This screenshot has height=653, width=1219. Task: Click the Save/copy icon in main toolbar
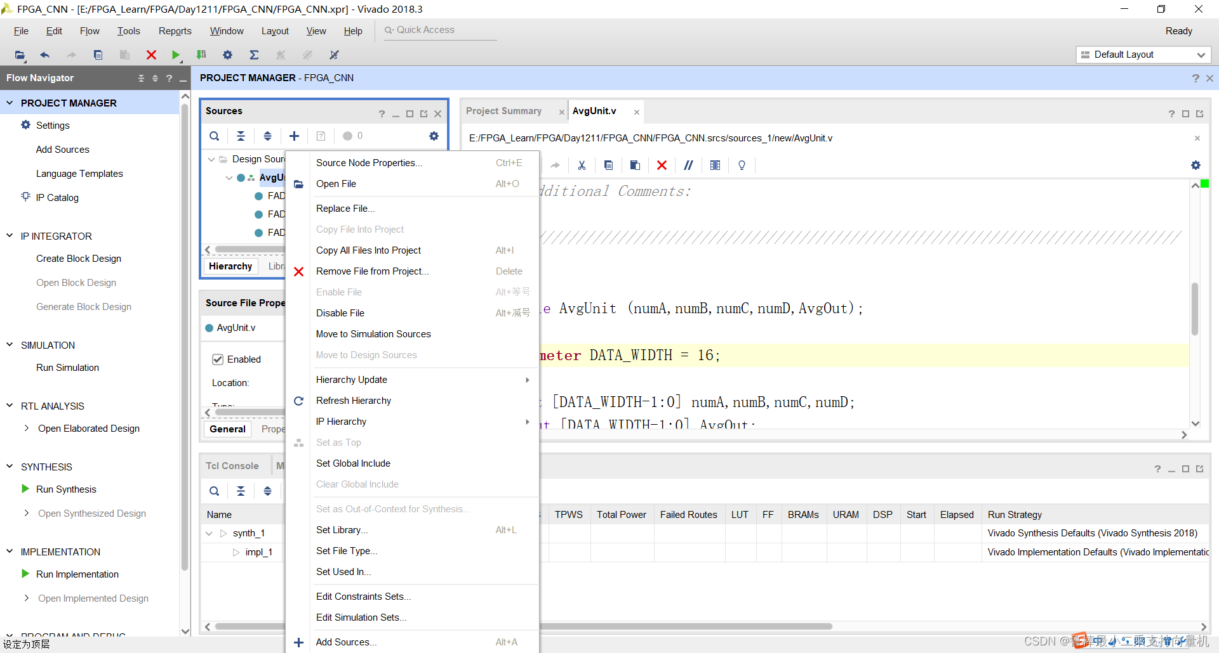tap(98, 55)
